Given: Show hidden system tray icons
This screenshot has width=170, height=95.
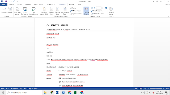Looking at the screenshot, I should [x=141, y=93].
